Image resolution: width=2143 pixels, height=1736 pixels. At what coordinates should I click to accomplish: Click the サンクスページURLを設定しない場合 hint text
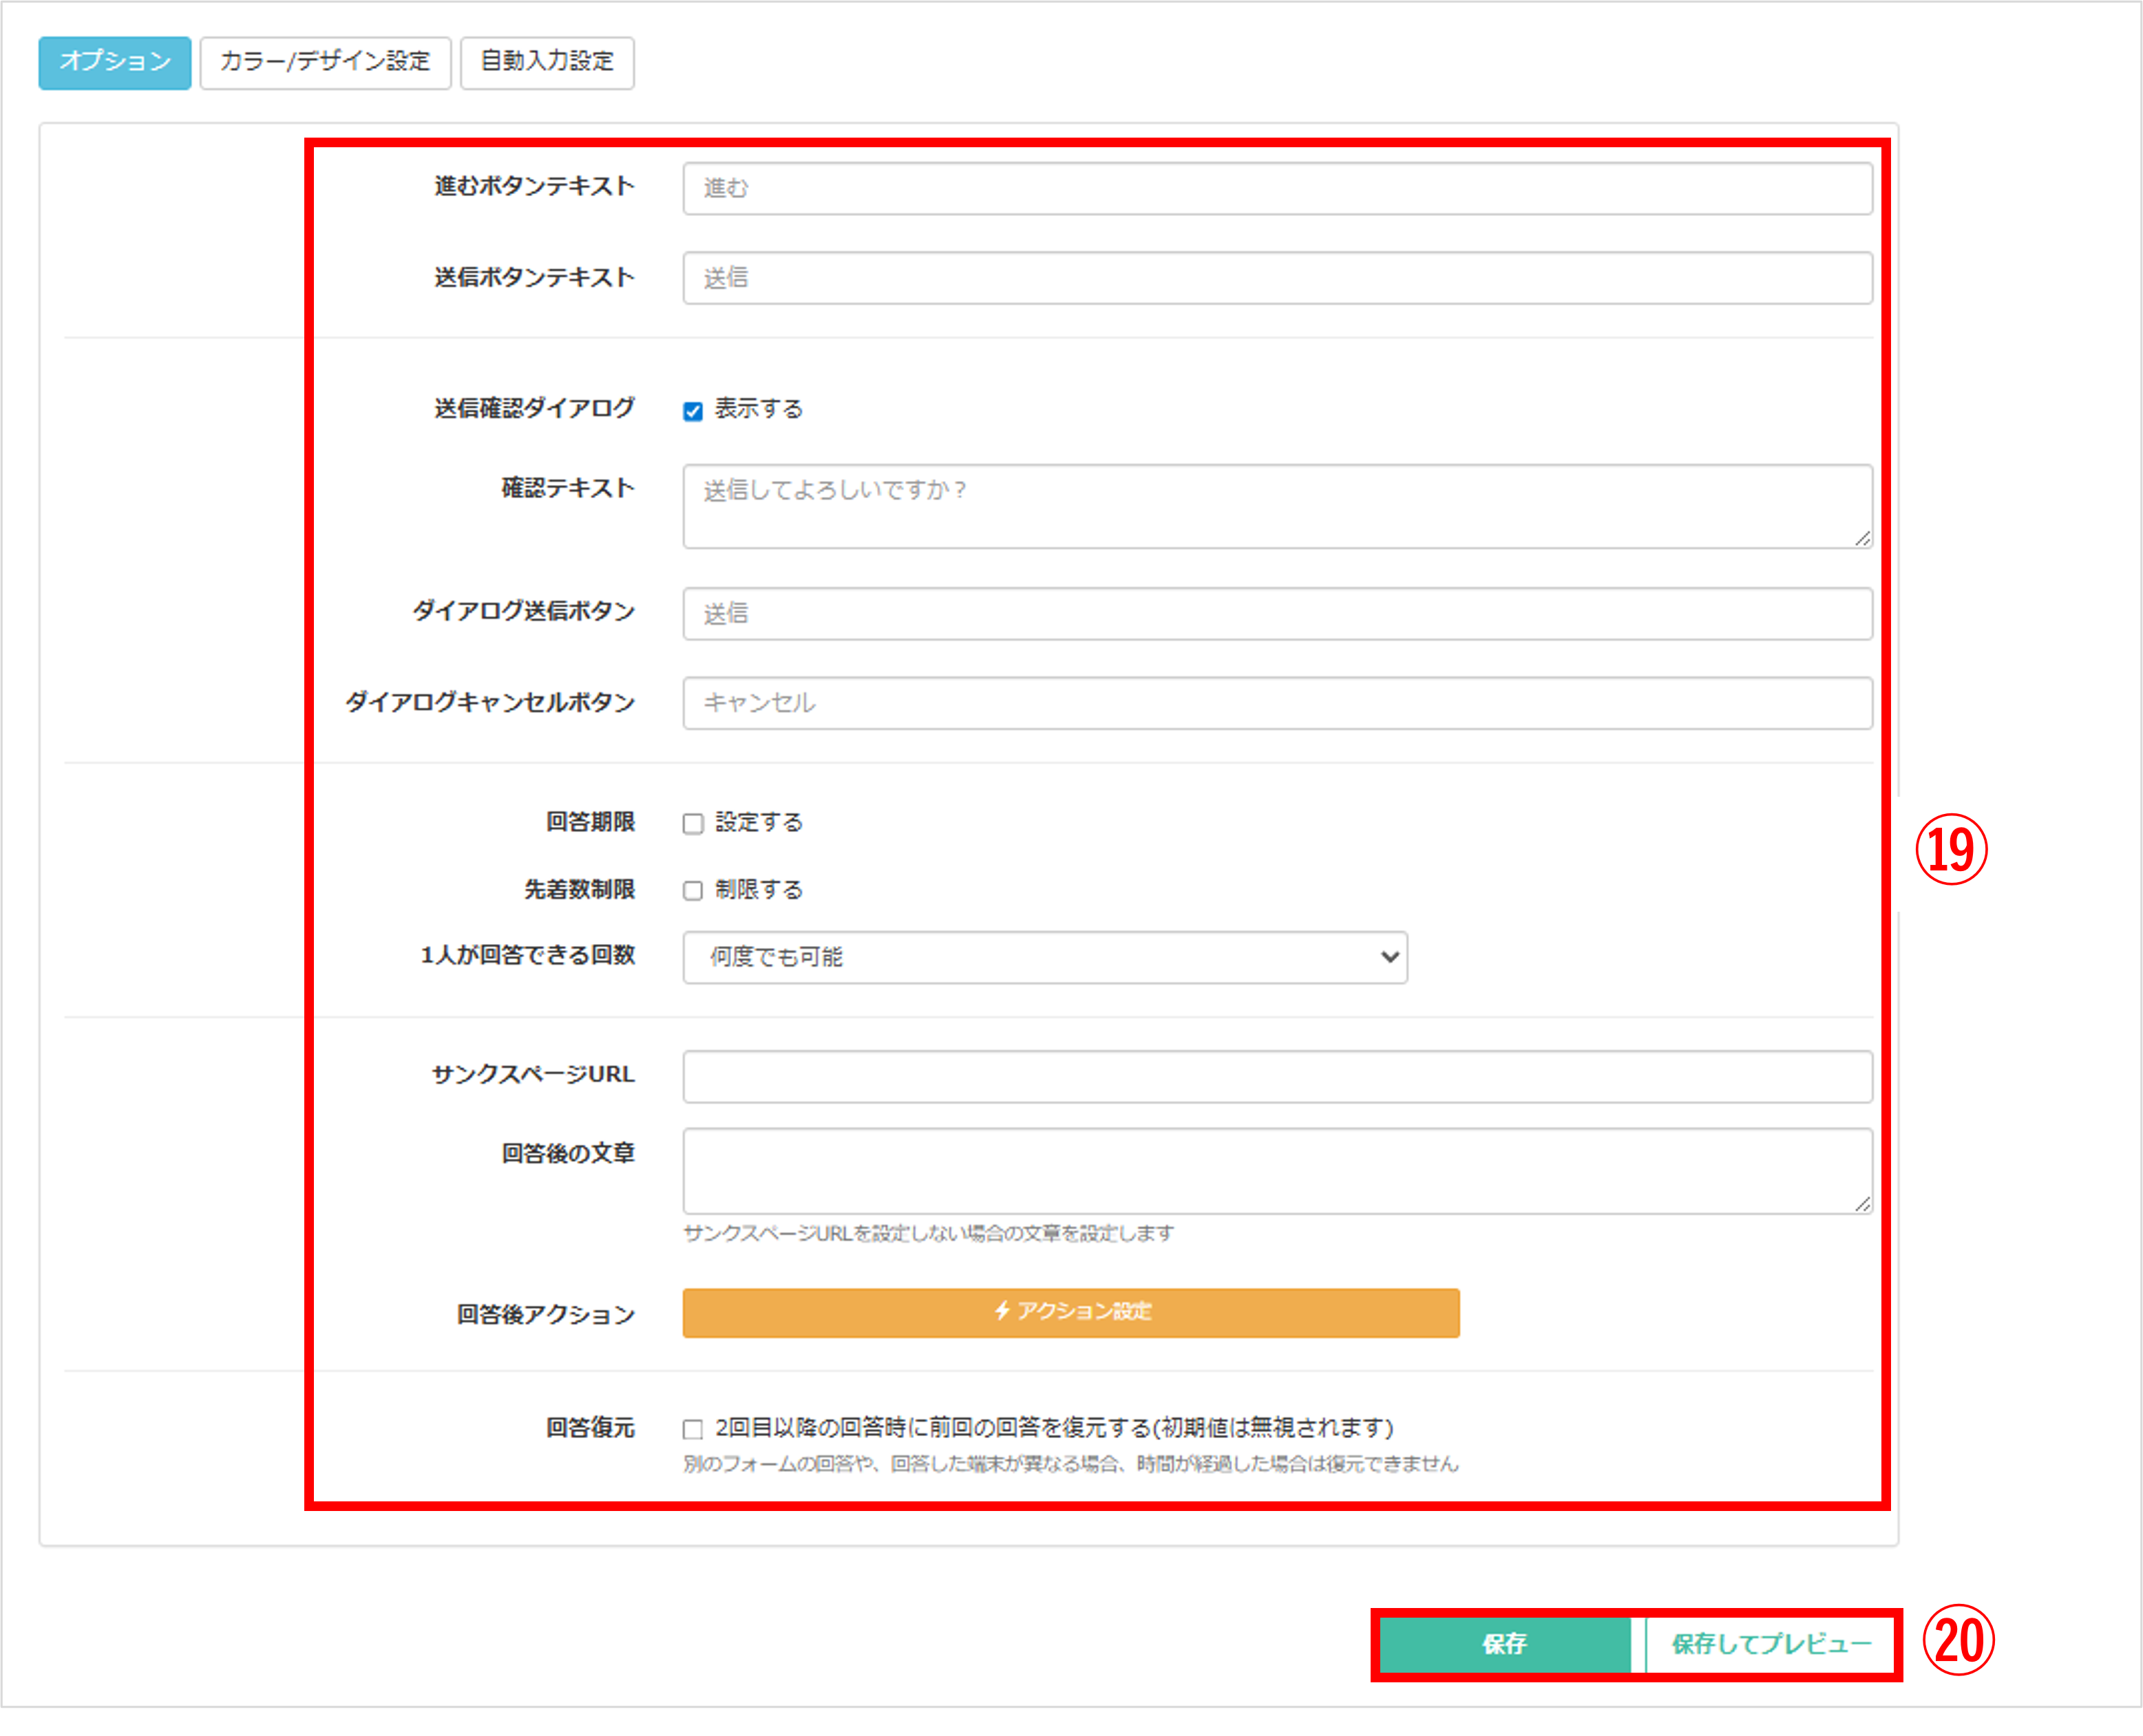929,1233
